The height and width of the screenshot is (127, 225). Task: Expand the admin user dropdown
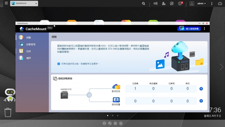coord(201,3)
